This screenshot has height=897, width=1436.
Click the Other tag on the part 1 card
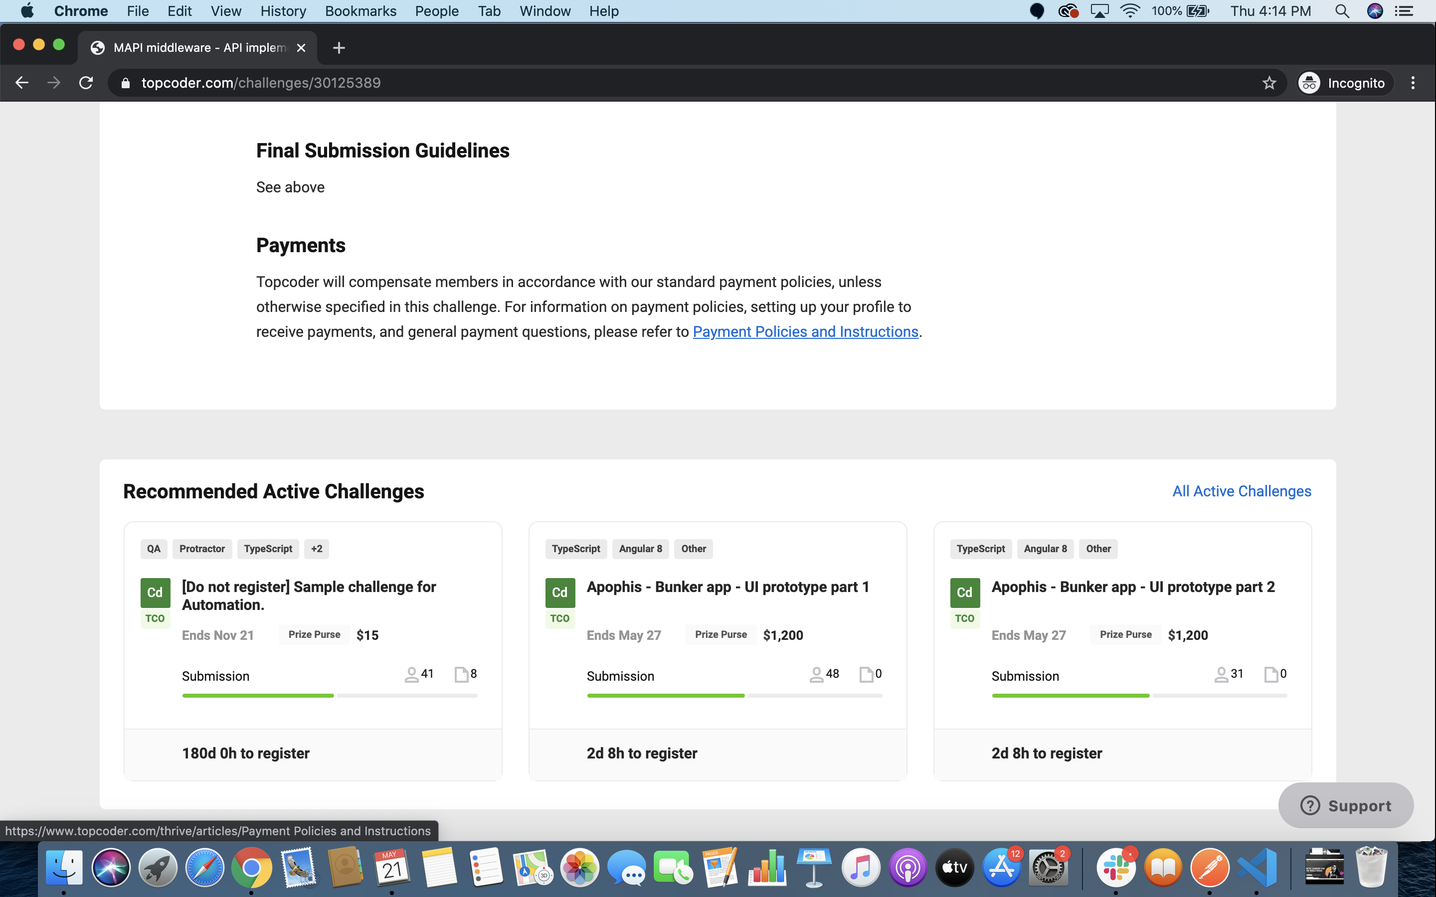(x=693, y=549)
